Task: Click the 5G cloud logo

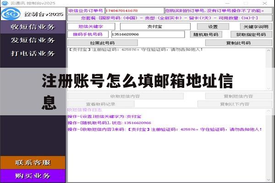Action: pos(11,14)
